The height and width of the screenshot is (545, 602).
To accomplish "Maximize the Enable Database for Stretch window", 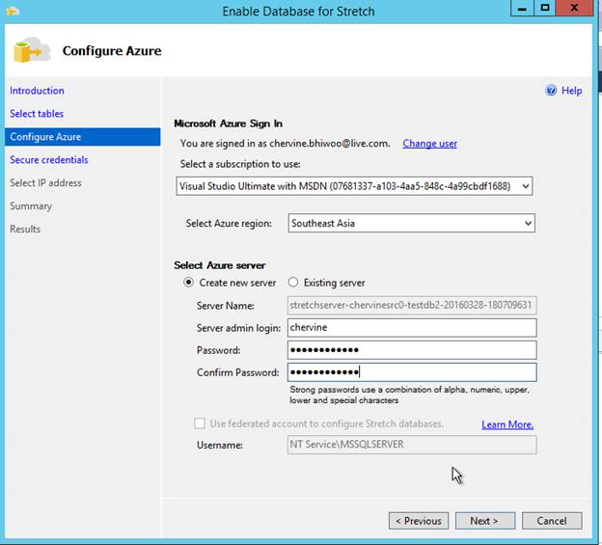I will (544, 8).
